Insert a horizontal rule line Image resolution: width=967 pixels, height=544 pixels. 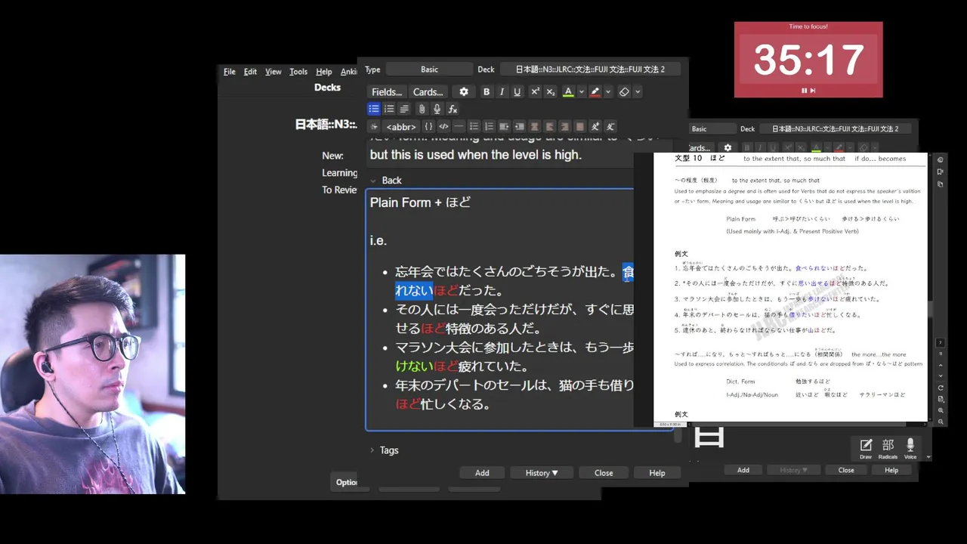tap(459, 127)
